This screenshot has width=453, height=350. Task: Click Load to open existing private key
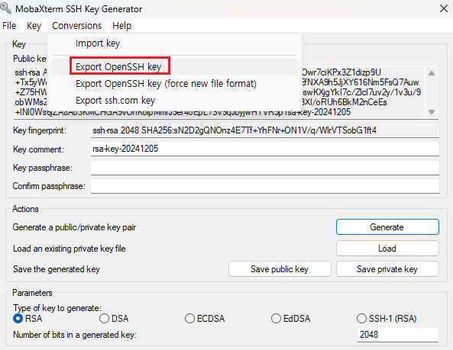pos(387,249)
